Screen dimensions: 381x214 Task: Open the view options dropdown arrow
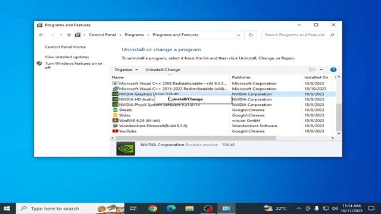tap(321, 70)
